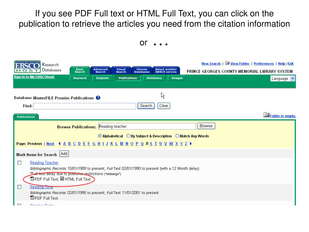Open the Reading Teacher publication link
Screen dimensions: 309x232
click(x=44, y=163)
